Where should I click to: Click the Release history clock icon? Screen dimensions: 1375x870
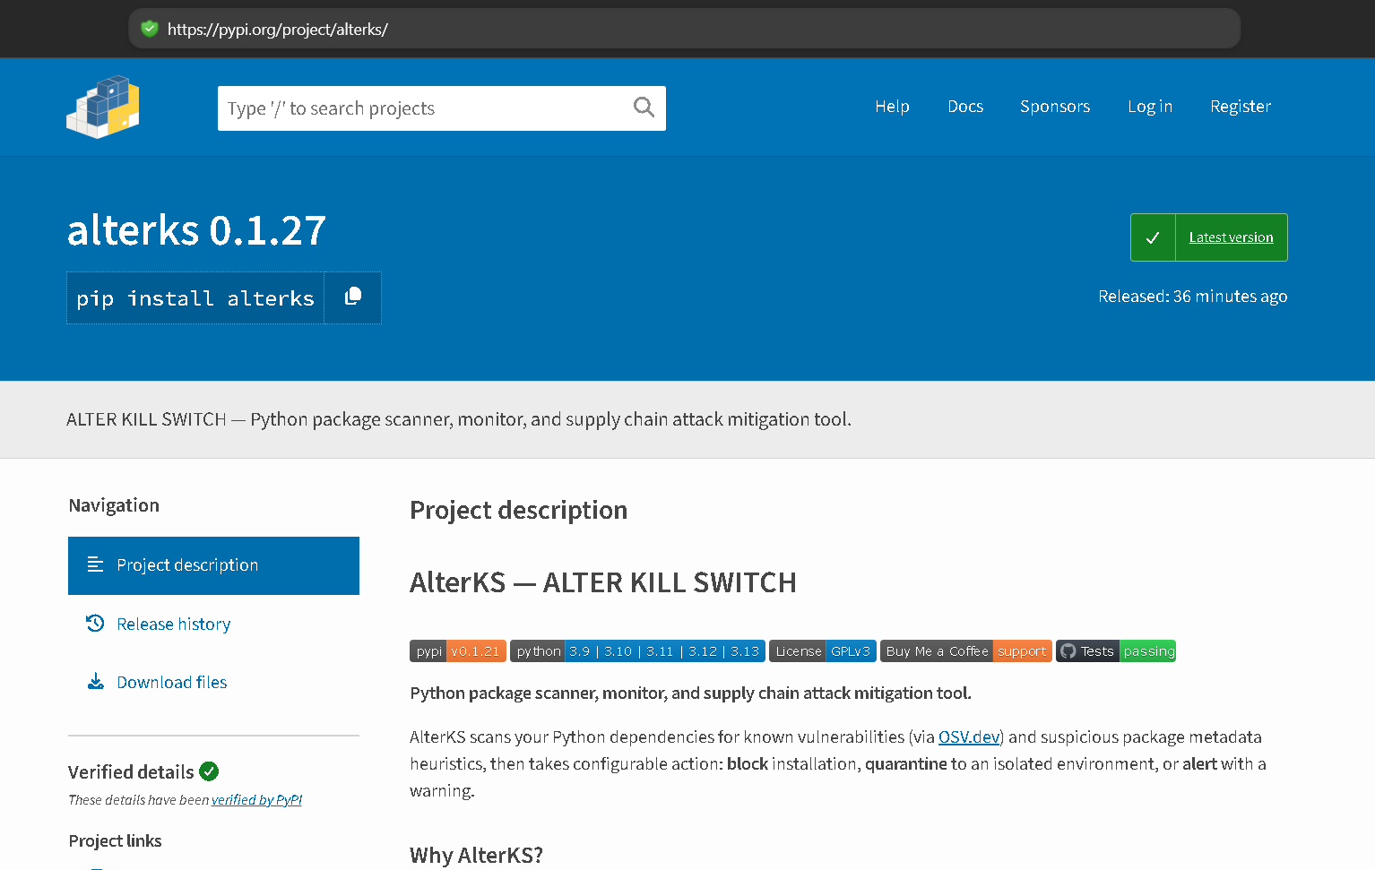(96, 623)
